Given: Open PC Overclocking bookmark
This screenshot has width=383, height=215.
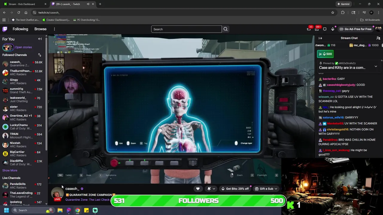Looking at the screenshot, I should tap(86, 20).
